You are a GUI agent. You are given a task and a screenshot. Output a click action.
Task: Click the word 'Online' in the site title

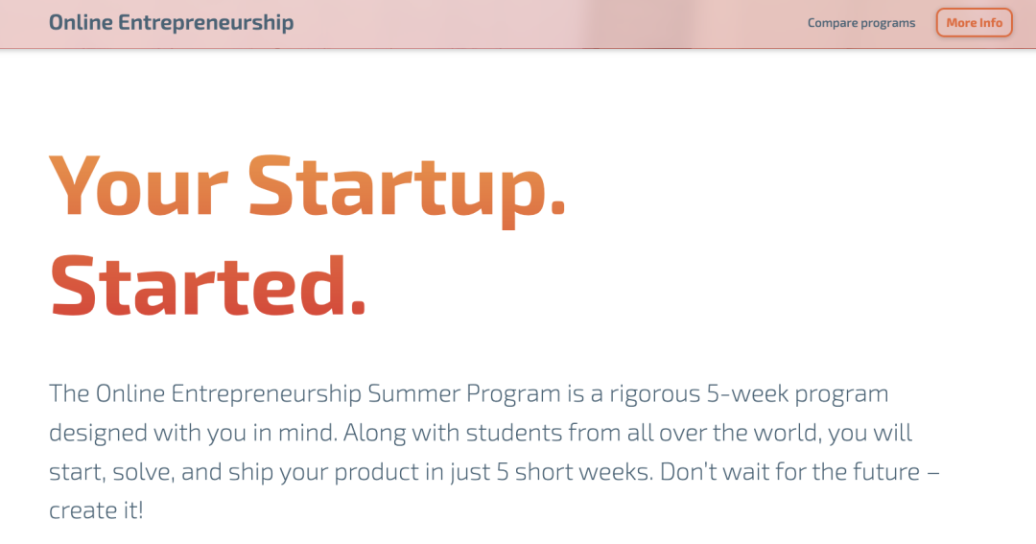coord(81,22)
